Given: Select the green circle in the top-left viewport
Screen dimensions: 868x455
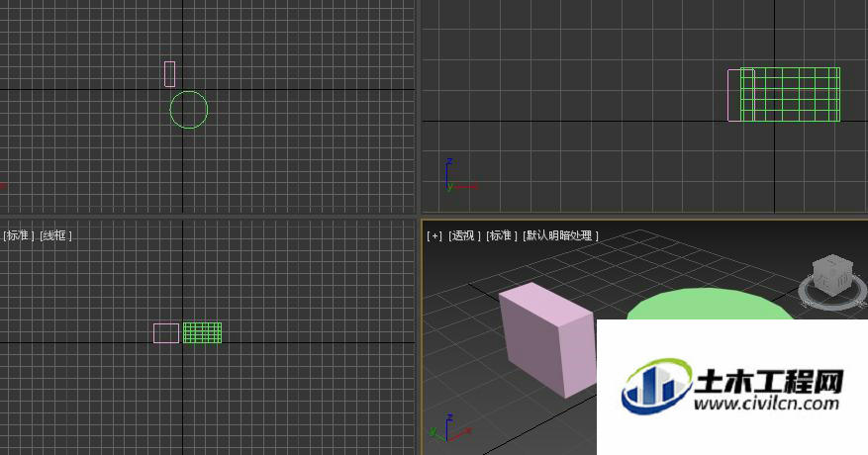Looking at the screenshot, I should click(189, 110).
